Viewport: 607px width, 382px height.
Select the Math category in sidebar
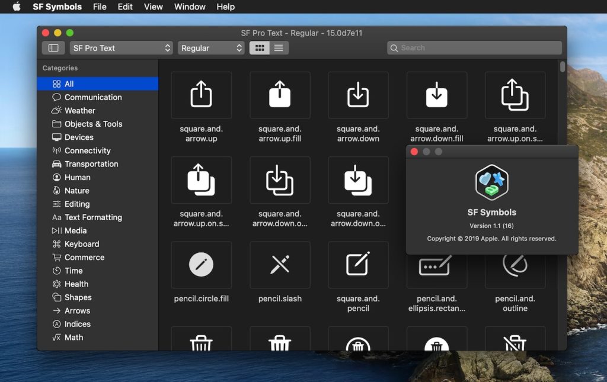pos(74,337)
